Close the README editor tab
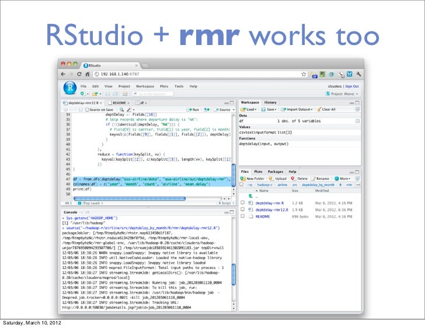 (128, 103)
